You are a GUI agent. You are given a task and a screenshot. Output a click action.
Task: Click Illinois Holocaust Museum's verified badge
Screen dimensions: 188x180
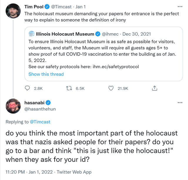pyautogui.click(x=98, y=34)
